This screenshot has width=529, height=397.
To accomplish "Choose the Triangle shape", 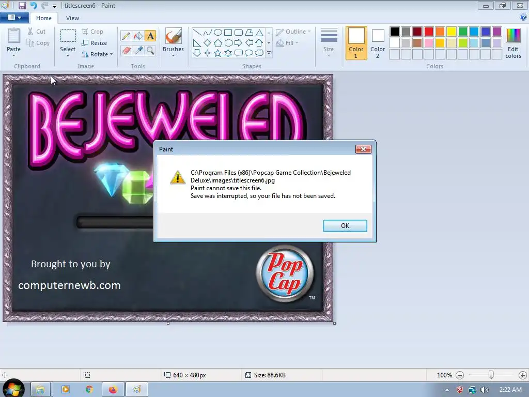I will click(x=259, y=33).
